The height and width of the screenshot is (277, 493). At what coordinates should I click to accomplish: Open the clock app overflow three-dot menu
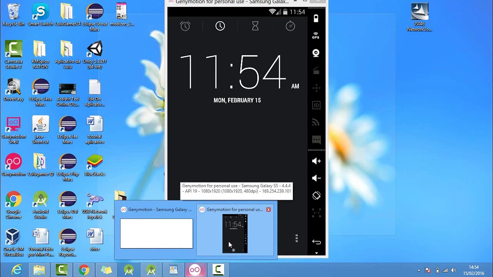coord(297,239)
